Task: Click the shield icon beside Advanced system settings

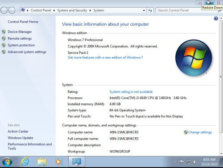Action: pos(4,52)
